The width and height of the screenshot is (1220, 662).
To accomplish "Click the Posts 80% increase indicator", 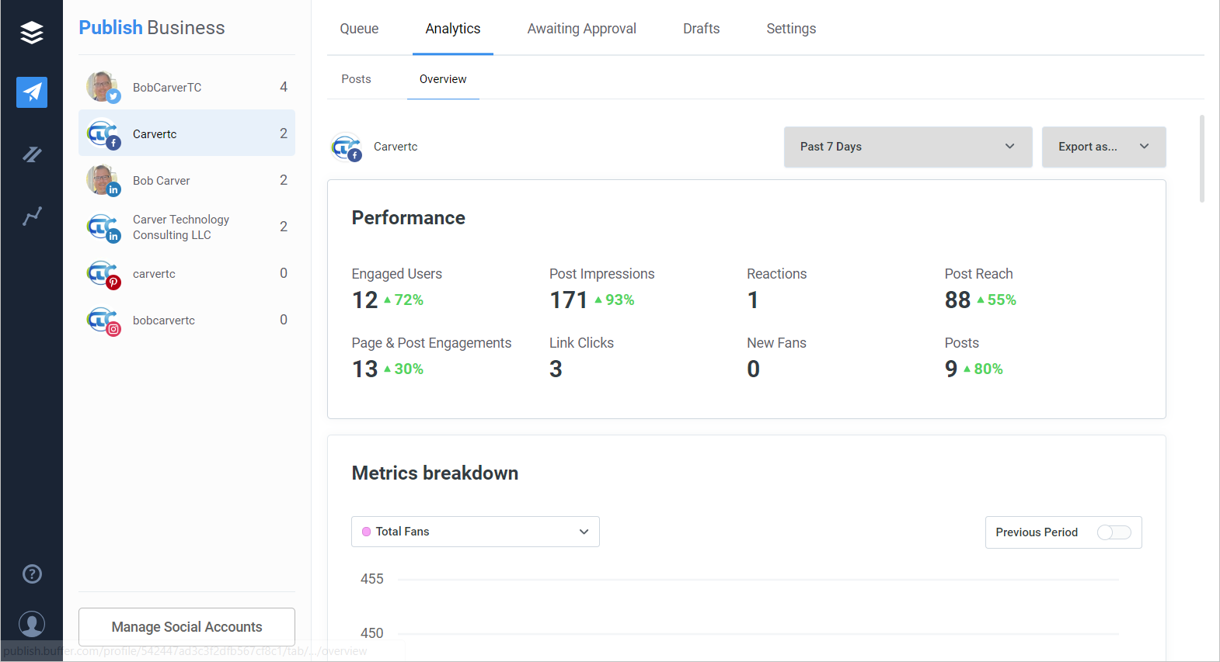I will pyautogui.click(x=983, y=369).
